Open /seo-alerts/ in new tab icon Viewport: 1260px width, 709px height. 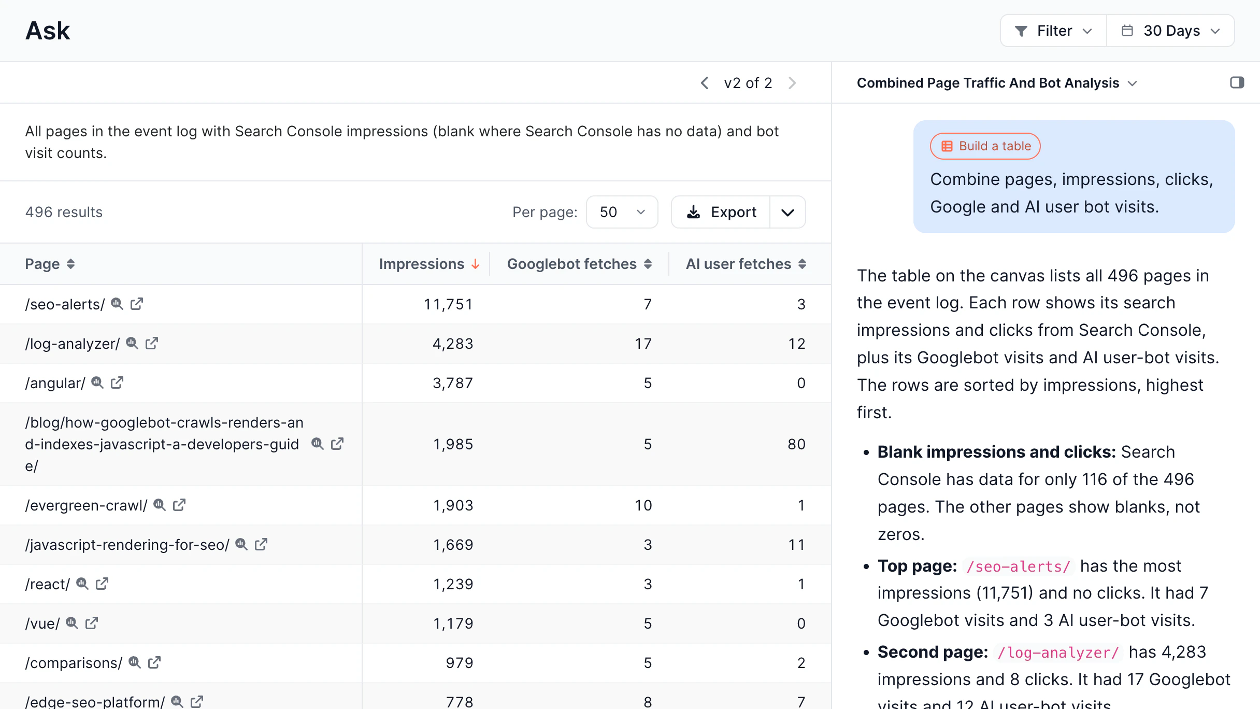click(x=137, y=304)
